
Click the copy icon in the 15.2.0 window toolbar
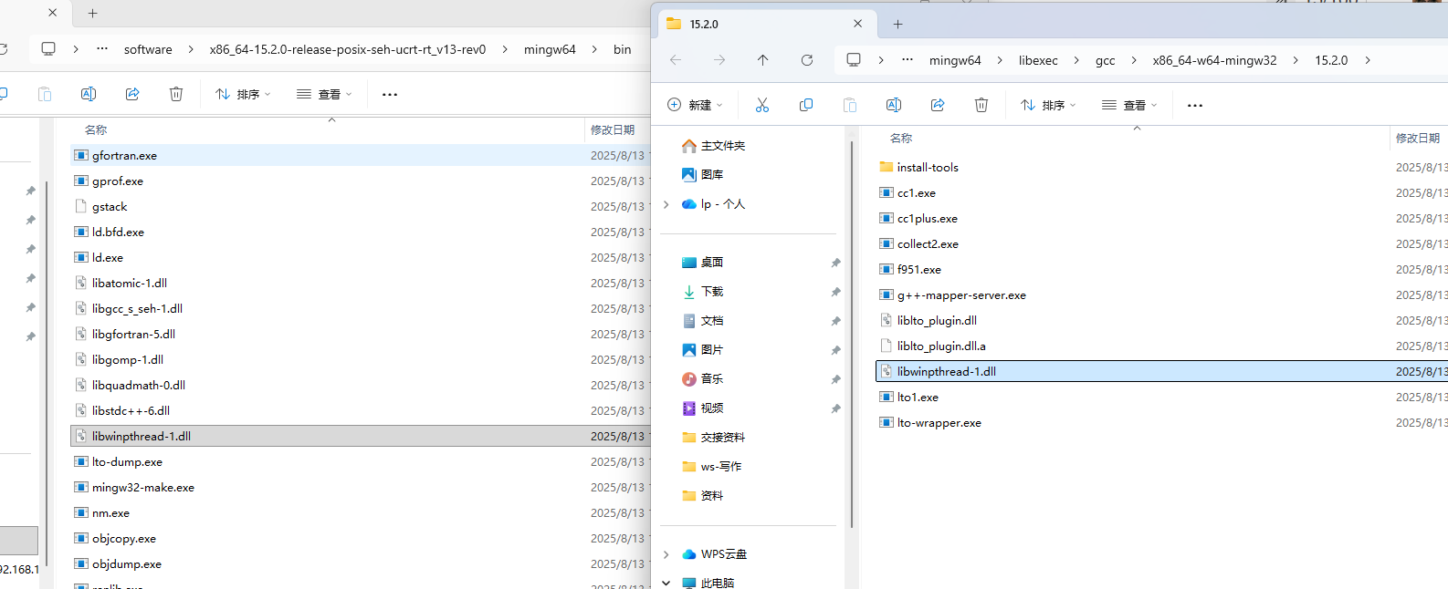point(806,105)
